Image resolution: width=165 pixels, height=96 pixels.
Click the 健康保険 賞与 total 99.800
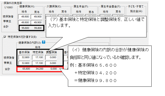pyautogui.click(x=38, y=28)
